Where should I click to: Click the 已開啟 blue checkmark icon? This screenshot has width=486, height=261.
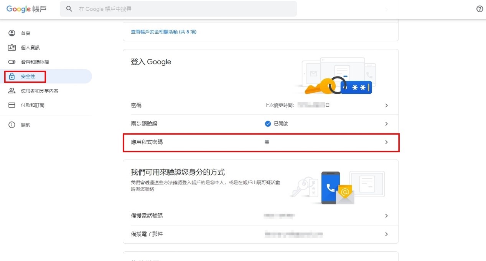pos(268,124)
